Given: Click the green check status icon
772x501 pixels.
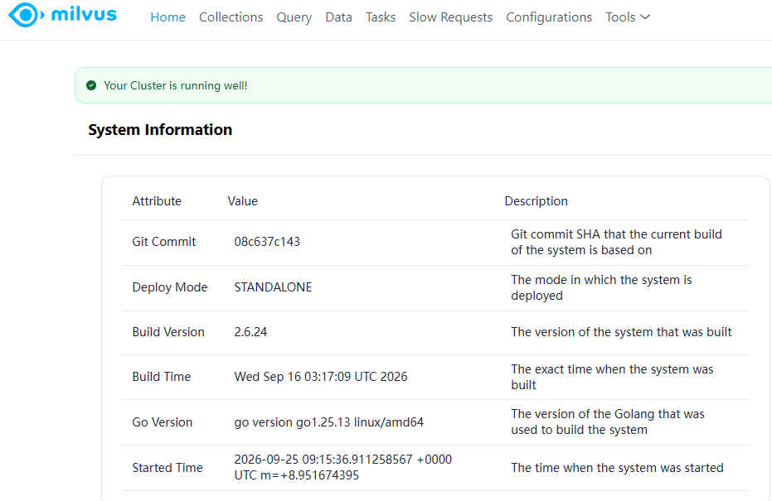Looking at the screenshot, I should pyautogui.click(x=91, y=85).
